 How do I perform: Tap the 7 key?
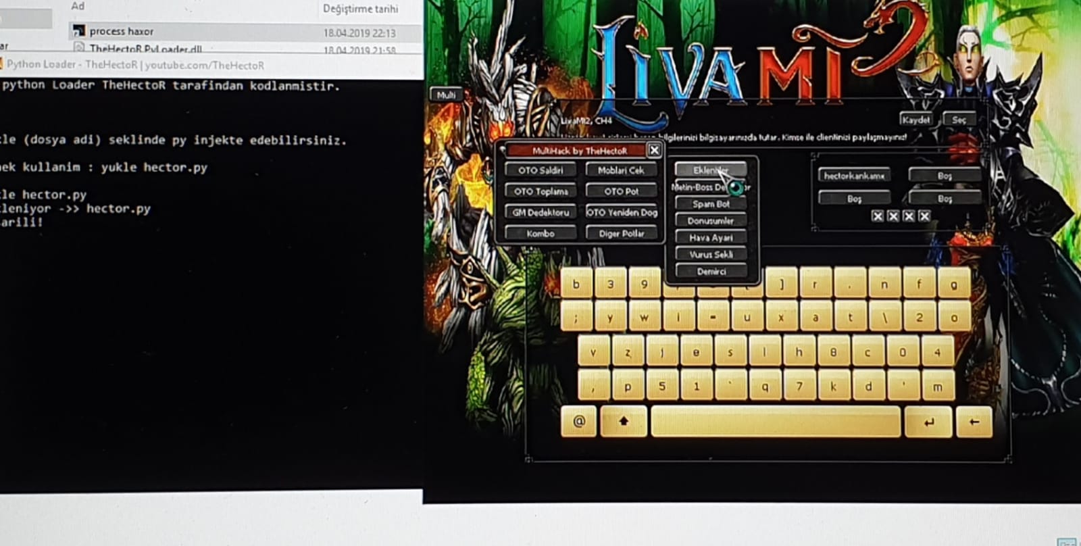[x=799, y=387]
